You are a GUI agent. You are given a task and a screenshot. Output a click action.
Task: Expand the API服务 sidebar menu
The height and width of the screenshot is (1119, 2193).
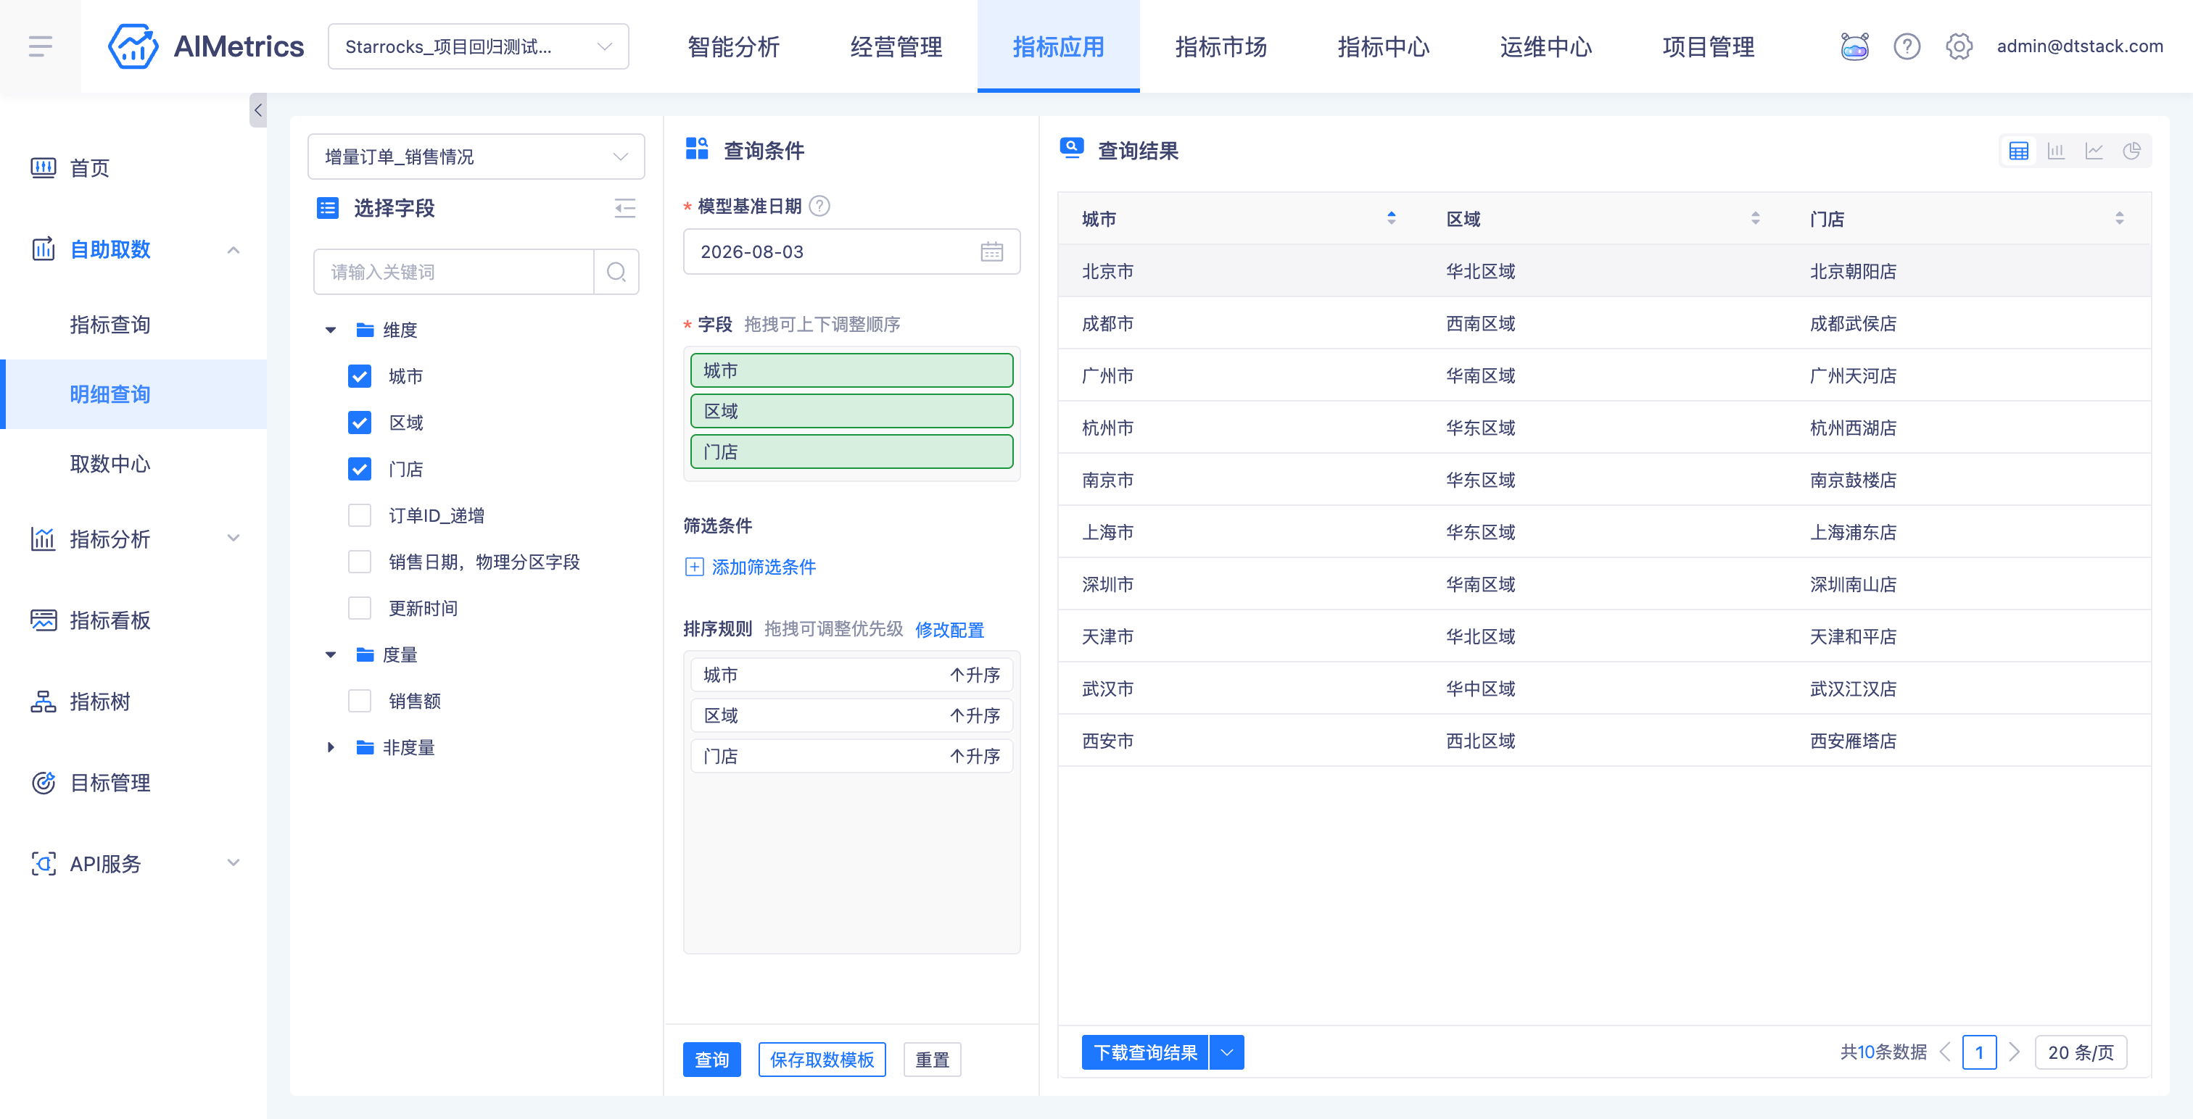[234, 864]
